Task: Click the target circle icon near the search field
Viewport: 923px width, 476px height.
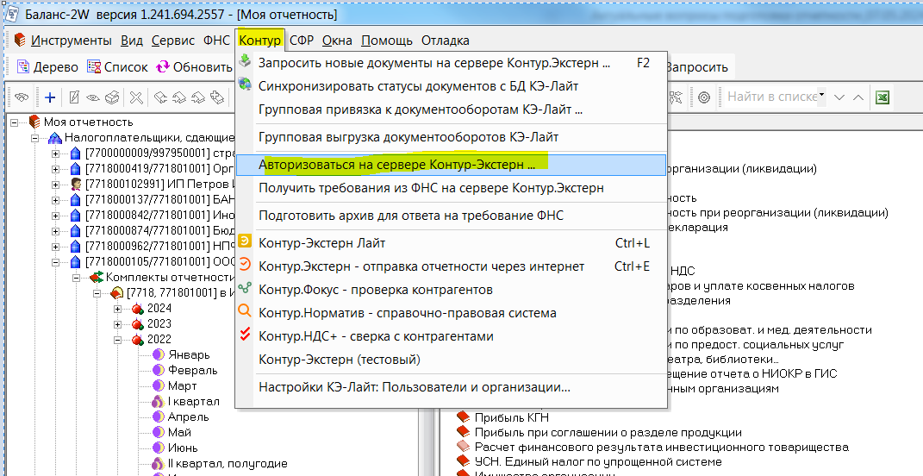Action: tap(704, 97)
